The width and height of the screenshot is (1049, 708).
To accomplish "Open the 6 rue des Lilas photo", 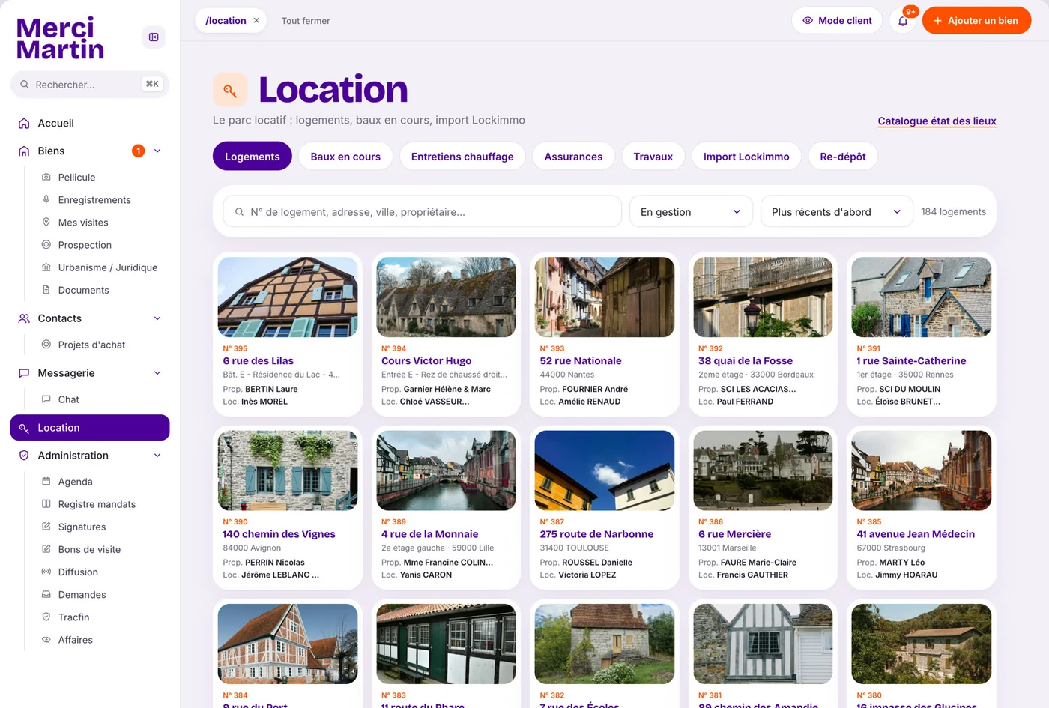I will point(288,297).
